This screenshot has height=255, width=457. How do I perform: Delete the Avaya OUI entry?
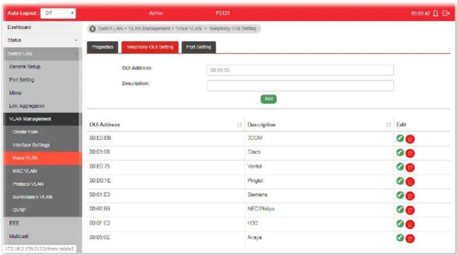pos(410,239)
